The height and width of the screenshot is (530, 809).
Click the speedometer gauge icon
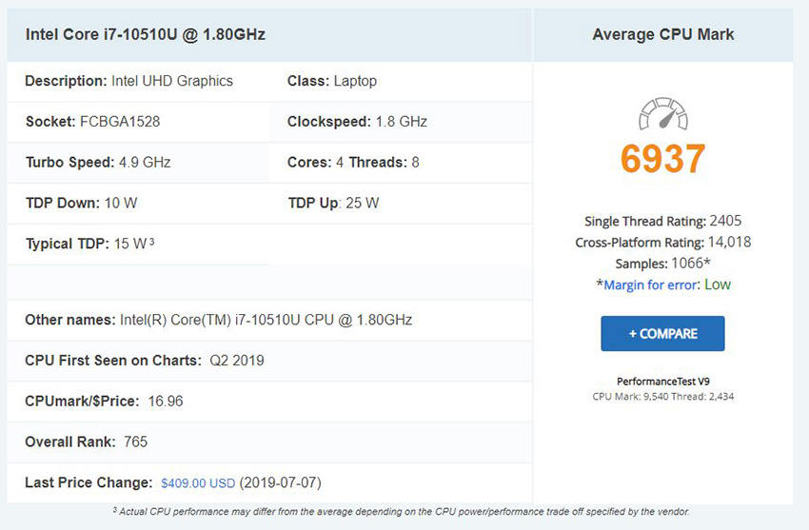coord(663,114)
